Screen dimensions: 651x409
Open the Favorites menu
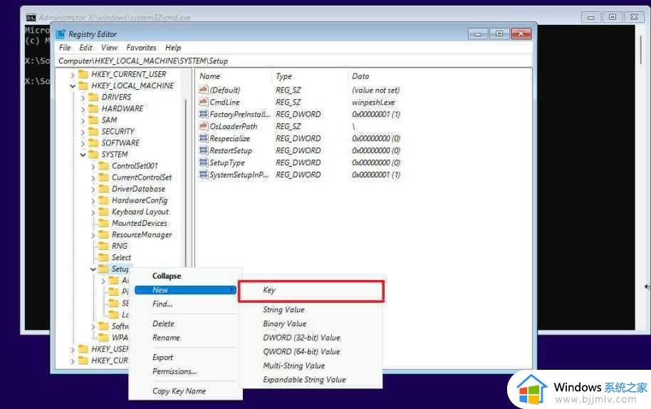click(x=142, y=48)
